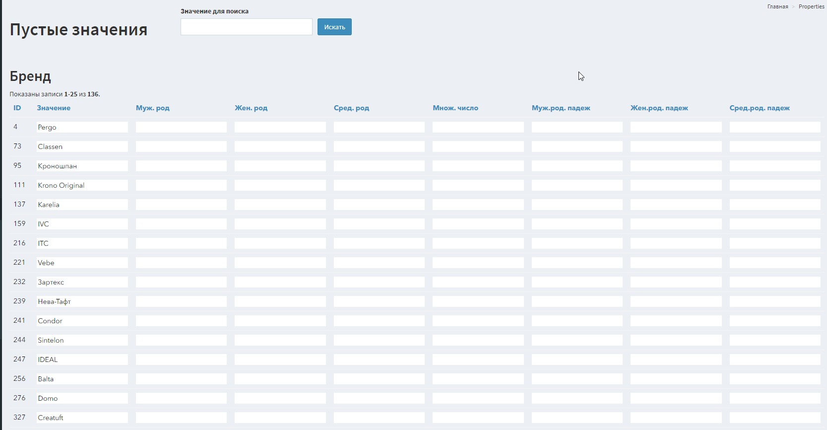Edit the IVC value field
Viewport: 827px width, 430px height.
click(82, 224)
